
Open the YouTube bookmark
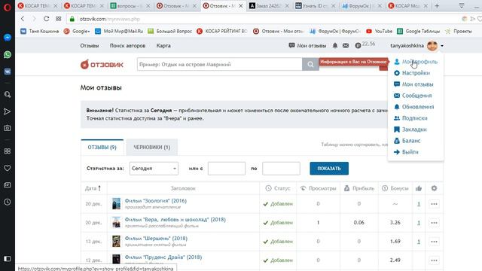tap(380, 31)
